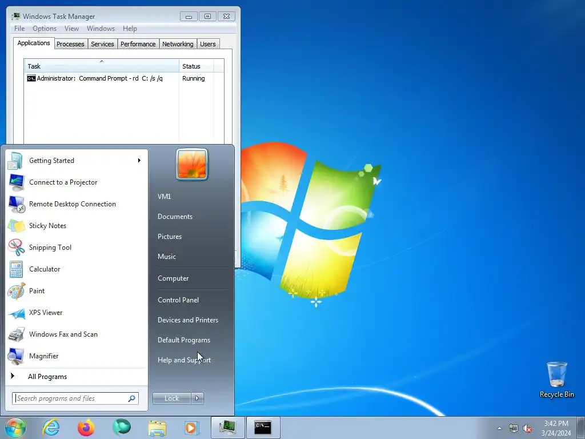Open Internet Explorer from taskbar
The image size is (585, 439).
click(51, 428)
